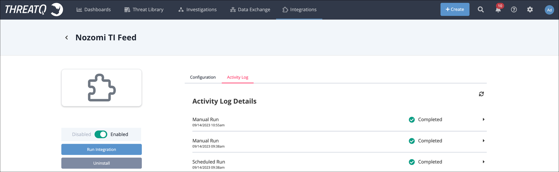Click the Uninstall button
Viewport: 559px width, 172px height.
pyautogui.click(x=102, y=163)
